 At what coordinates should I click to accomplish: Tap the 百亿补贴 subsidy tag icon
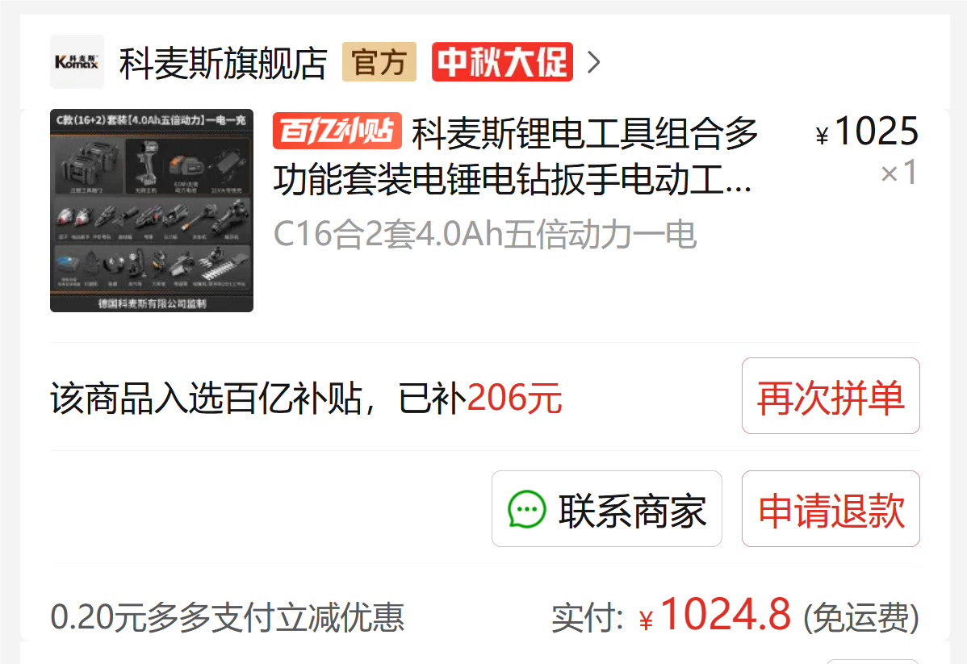click(337, 131)
